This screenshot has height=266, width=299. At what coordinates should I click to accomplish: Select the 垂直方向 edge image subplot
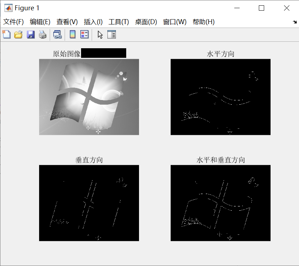89,203
